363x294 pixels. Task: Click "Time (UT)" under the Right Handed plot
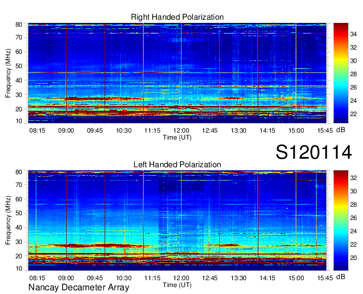click(x=177, y=137)
